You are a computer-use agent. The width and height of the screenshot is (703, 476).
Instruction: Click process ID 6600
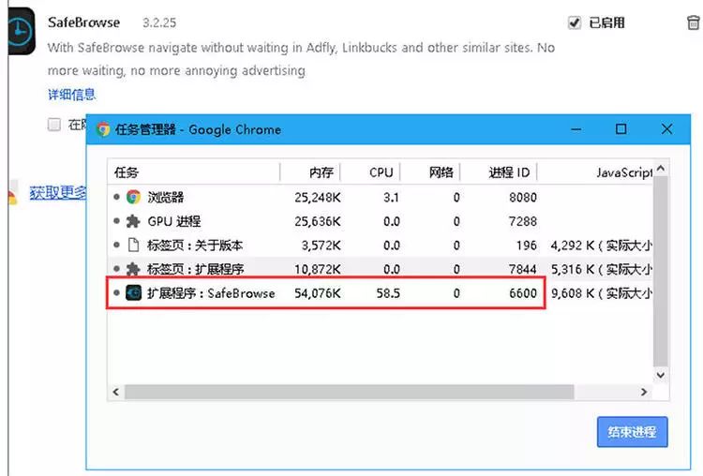(x=523, y=293)
